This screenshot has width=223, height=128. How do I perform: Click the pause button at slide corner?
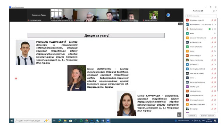[x=179, y=115]
